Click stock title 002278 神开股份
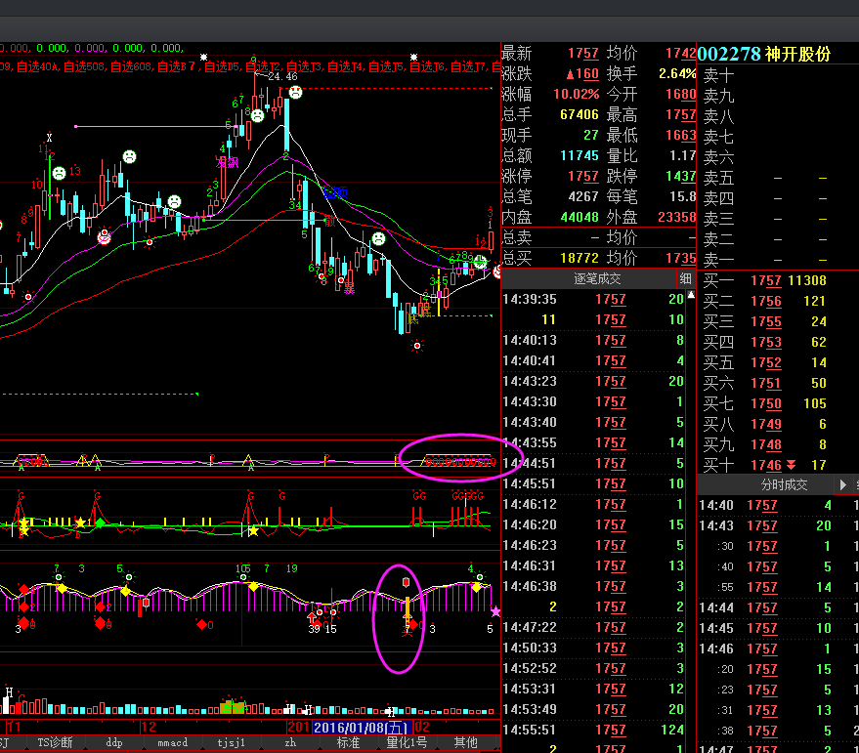Screen dimensions: 859x753 [763, 54]
